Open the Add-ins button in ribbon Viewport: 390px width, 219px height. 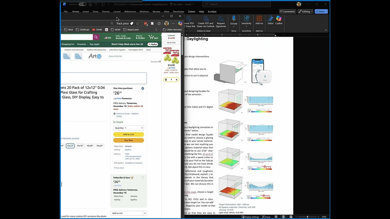click(x=259, y=21)
